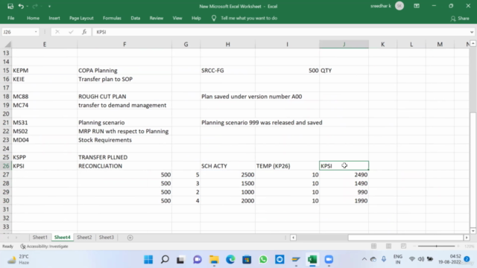
Task: Open the File menu
Action: 11,18
